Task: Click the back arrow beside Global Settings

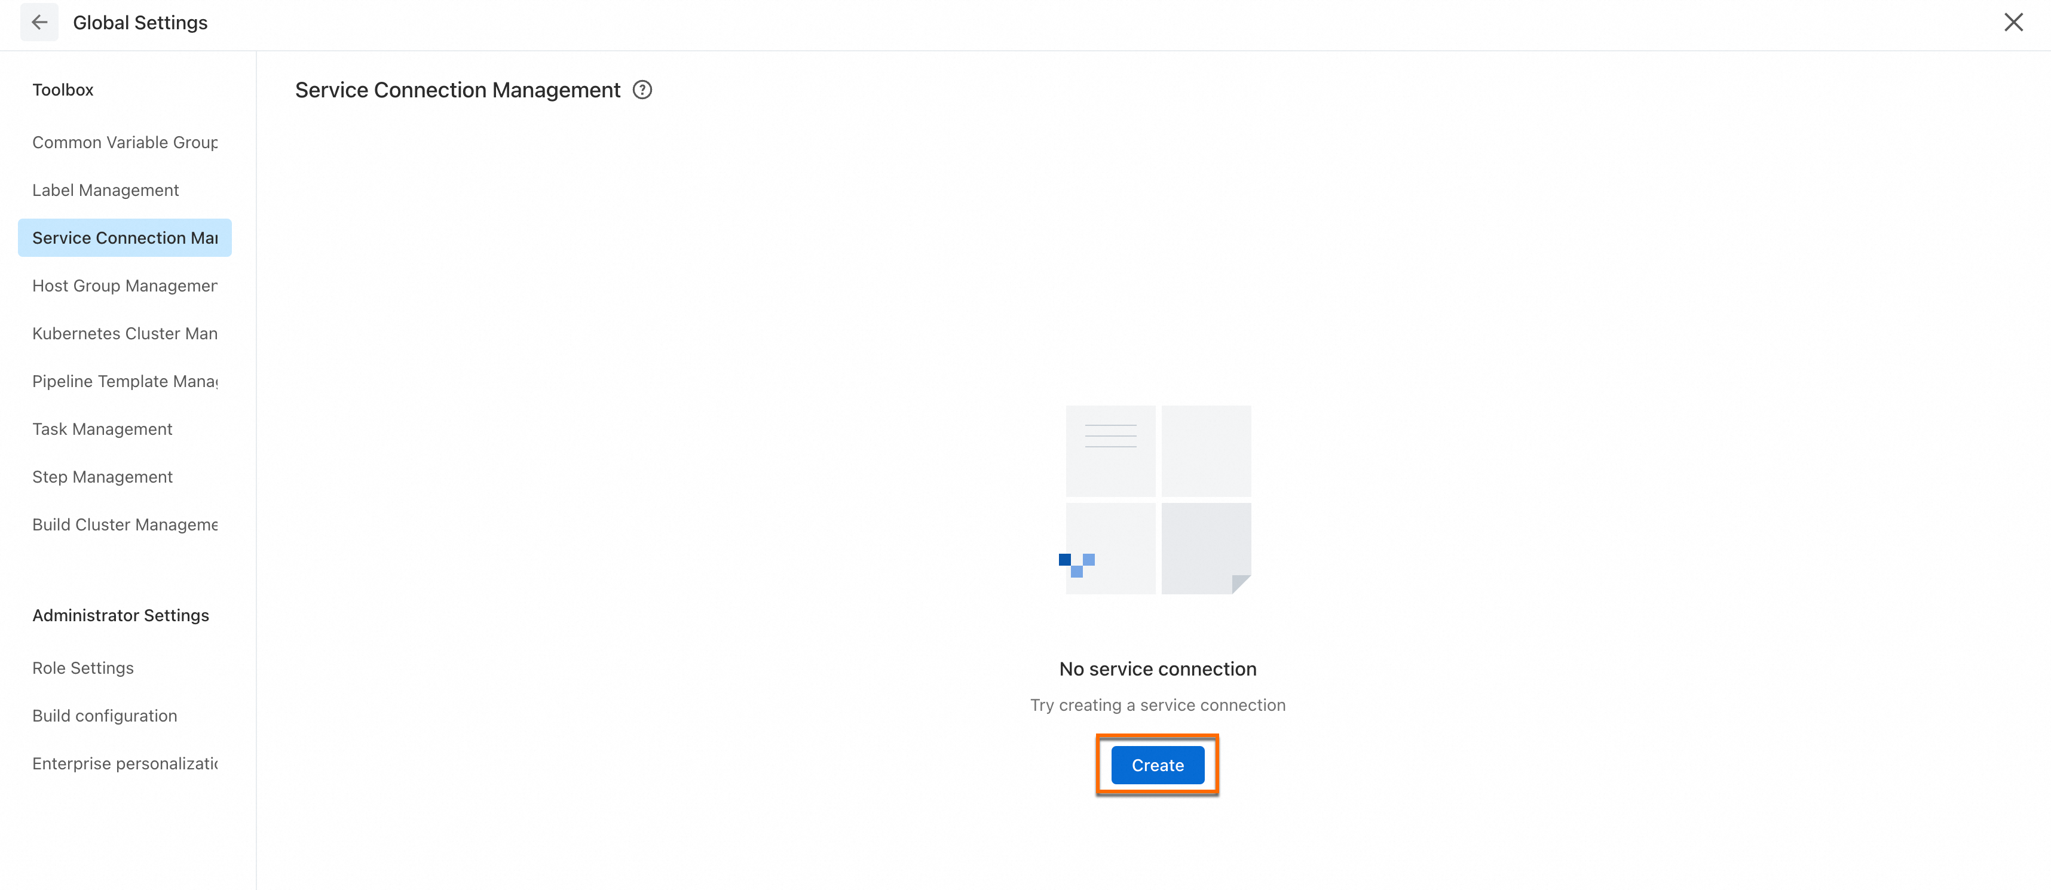Action: click(x=39, y=22)
